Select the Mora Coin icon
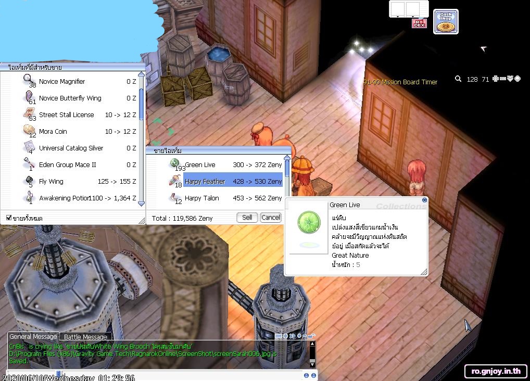 pyautogui.click(x=29, y=131)
